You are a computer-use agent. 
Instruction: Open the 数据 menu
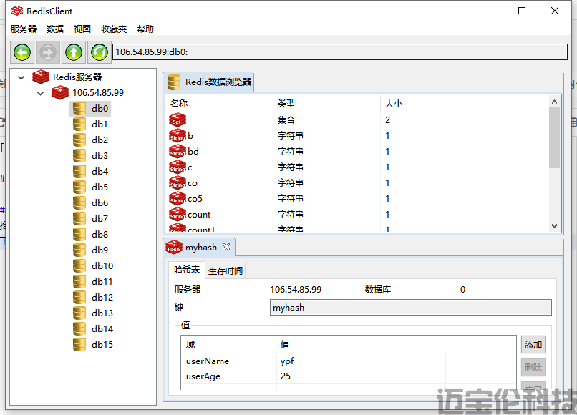(55, 29)
